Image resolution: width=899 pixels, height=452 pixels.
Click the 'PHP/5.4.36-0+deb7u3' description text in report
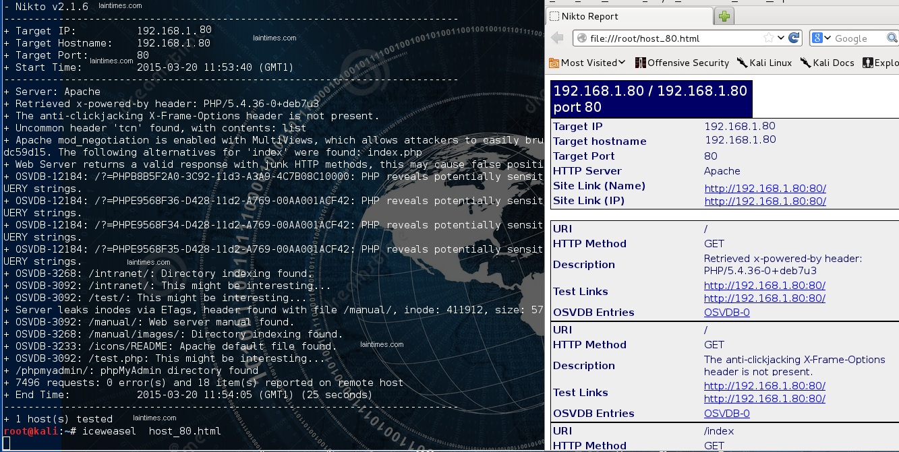[x=761, y=271]
